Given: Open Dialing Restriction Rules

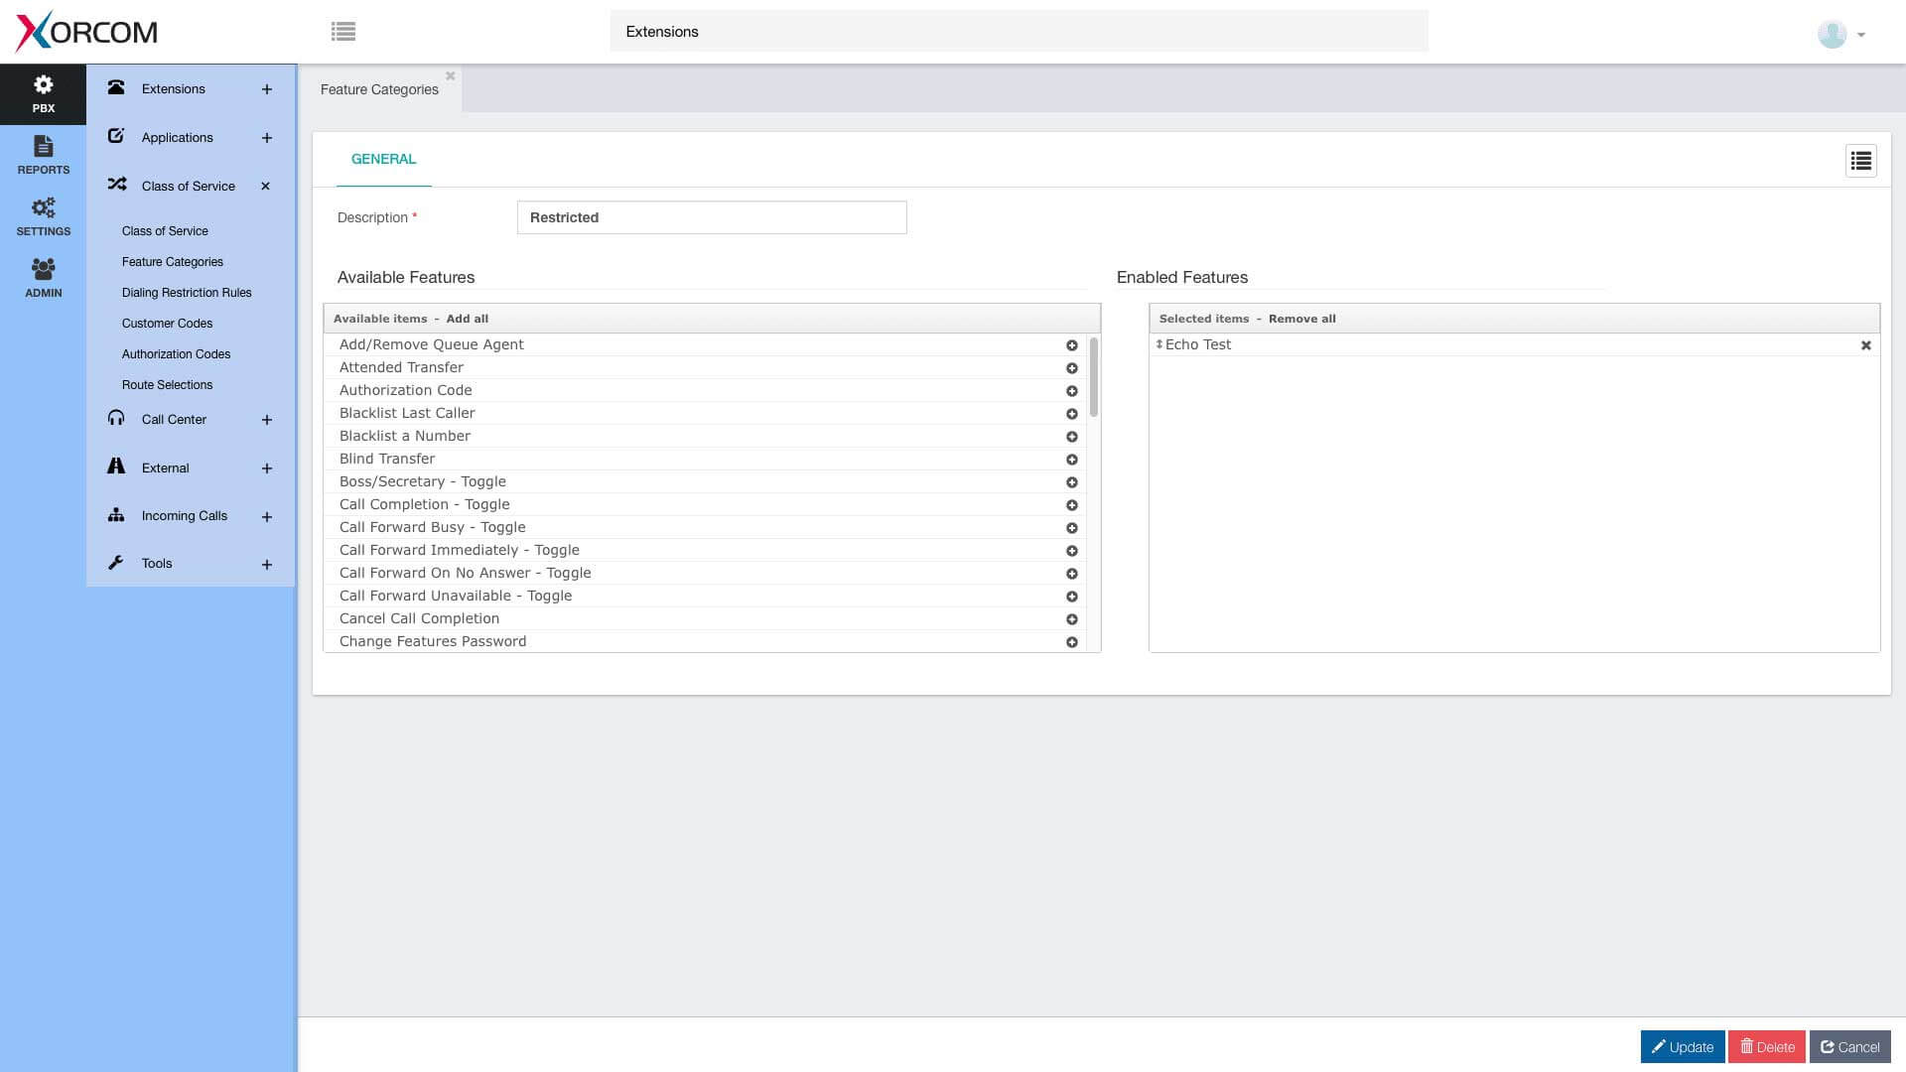Looking at the screenshot, I should [187, 293].
